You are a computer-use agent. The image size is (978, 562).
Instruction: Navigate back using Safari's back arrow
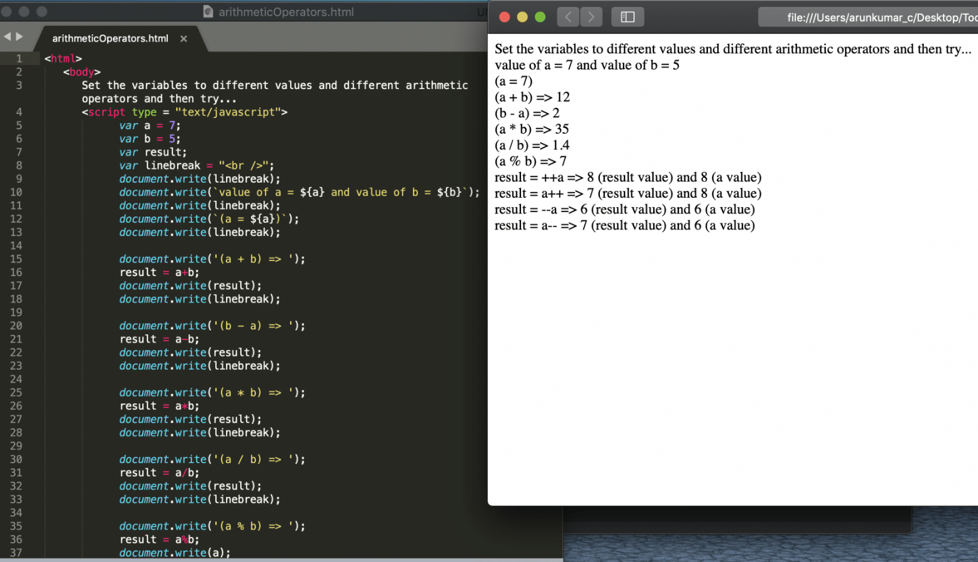pos(568,16)
